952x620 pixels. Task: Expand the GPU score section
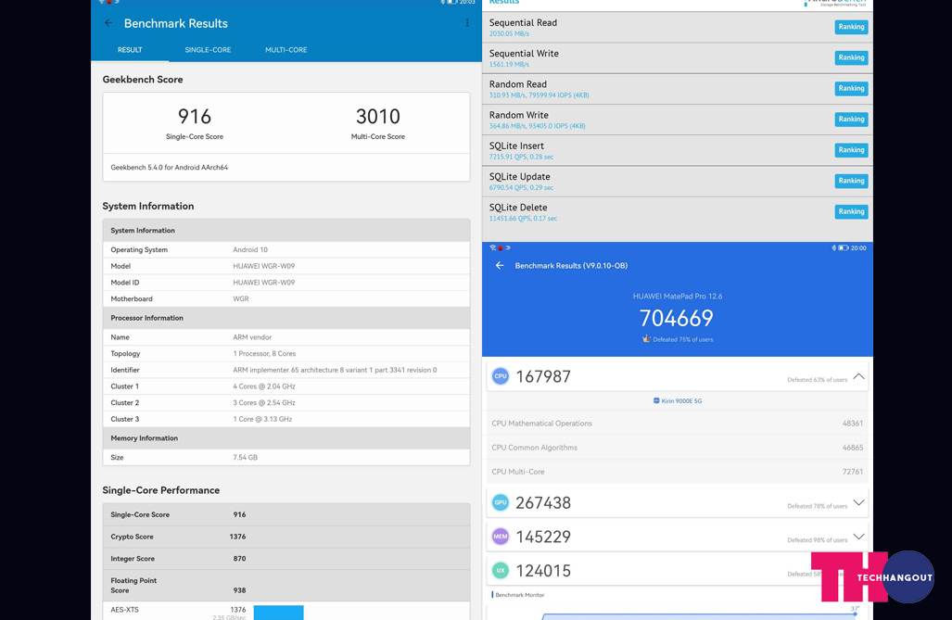[x=858, y=503]
